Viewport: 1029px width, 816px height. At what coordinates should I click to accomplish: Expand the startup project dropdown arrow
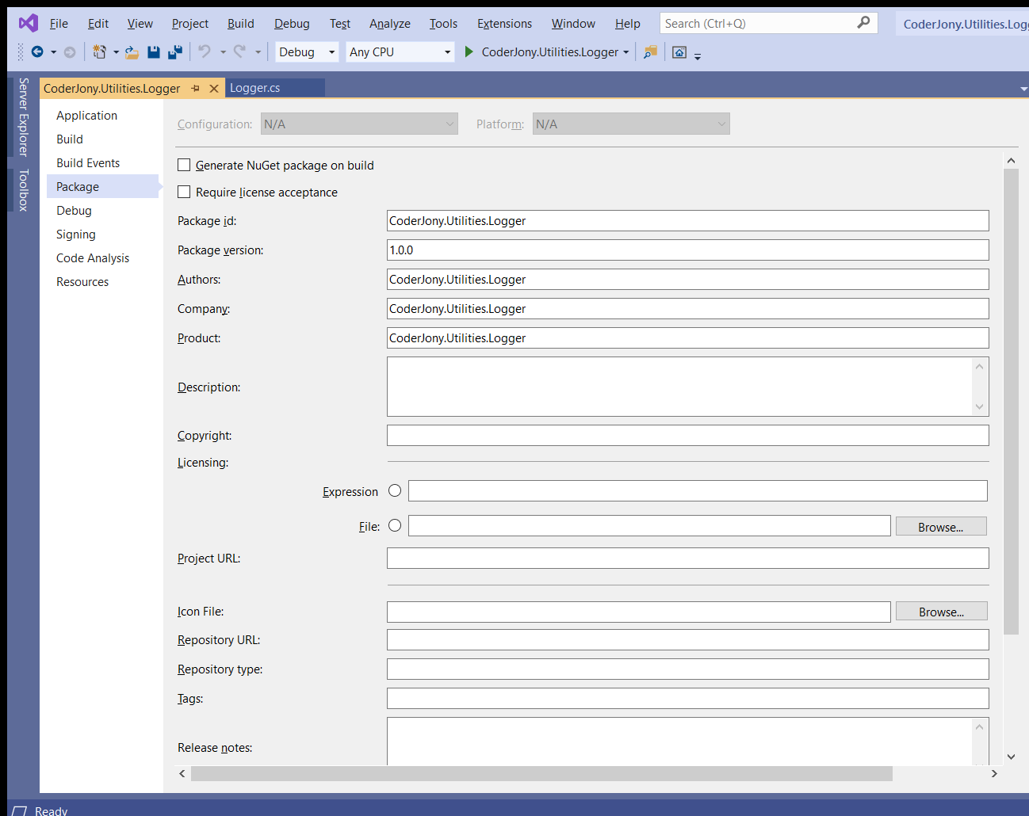(626, 52)
